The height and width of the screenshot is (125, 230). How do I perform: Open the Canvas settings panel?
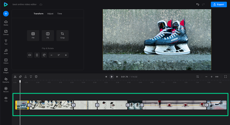(6, 32)
